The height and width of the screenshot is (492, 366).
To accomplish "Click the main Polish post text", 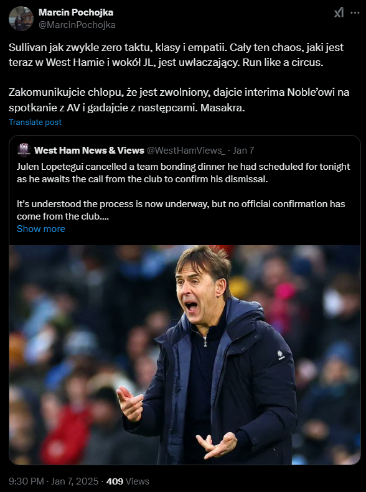I will point(179,78).
